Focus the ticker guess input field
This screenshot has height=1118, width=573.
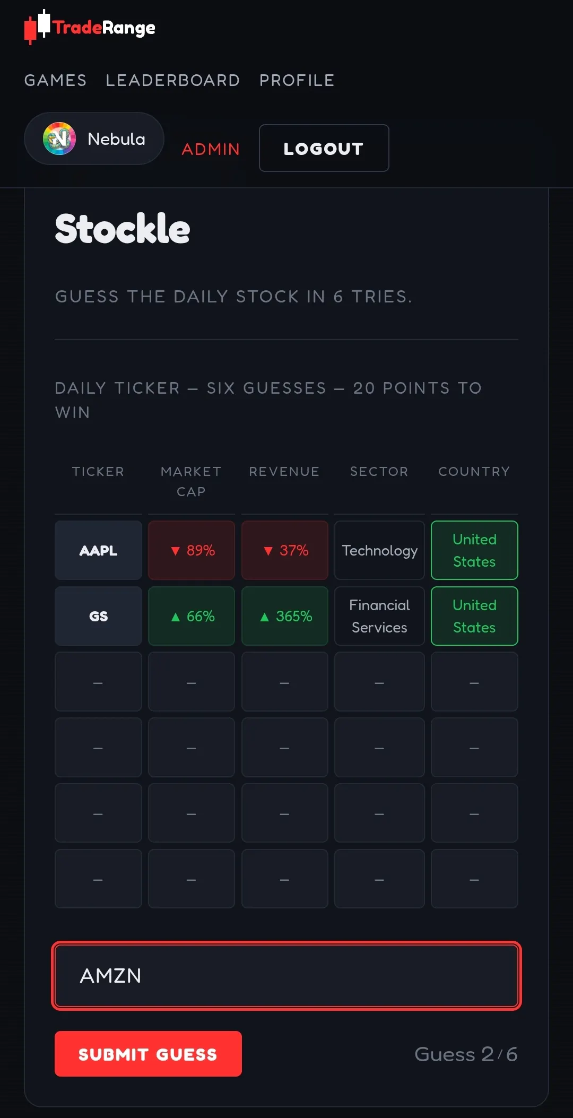pos(286,976)
